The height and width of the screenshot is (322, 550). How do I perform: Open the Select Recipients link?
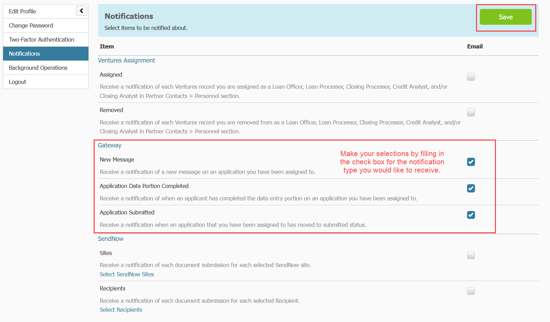(x=121, y=310)
